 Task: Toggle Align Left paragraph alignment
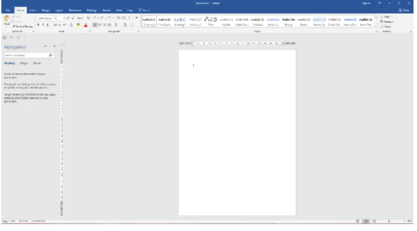pos(95,25)
